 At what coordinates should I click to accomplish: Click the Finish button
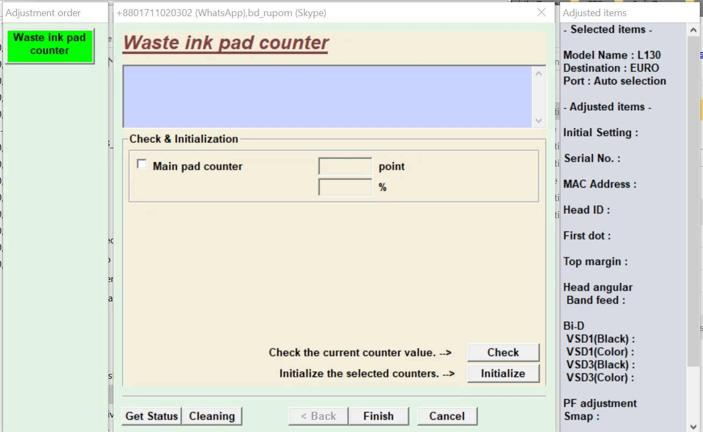378,416
